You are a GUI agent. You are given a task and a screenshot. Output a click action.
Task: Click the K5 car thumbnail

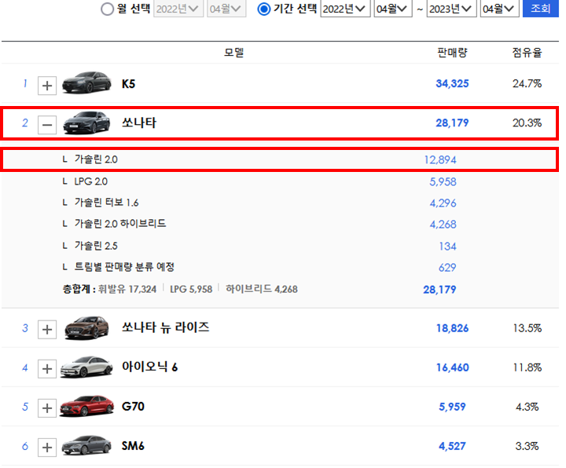[x=86, y=82]
